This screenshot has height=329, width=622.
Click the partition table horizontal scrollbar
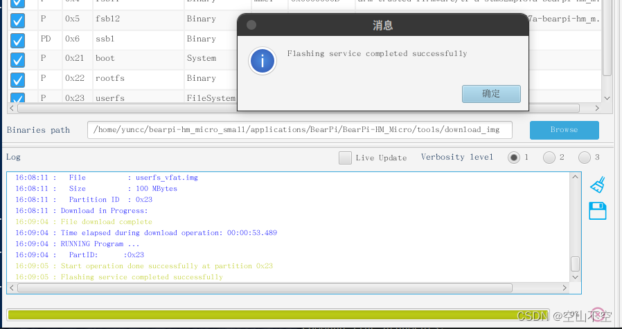(299, 108)
